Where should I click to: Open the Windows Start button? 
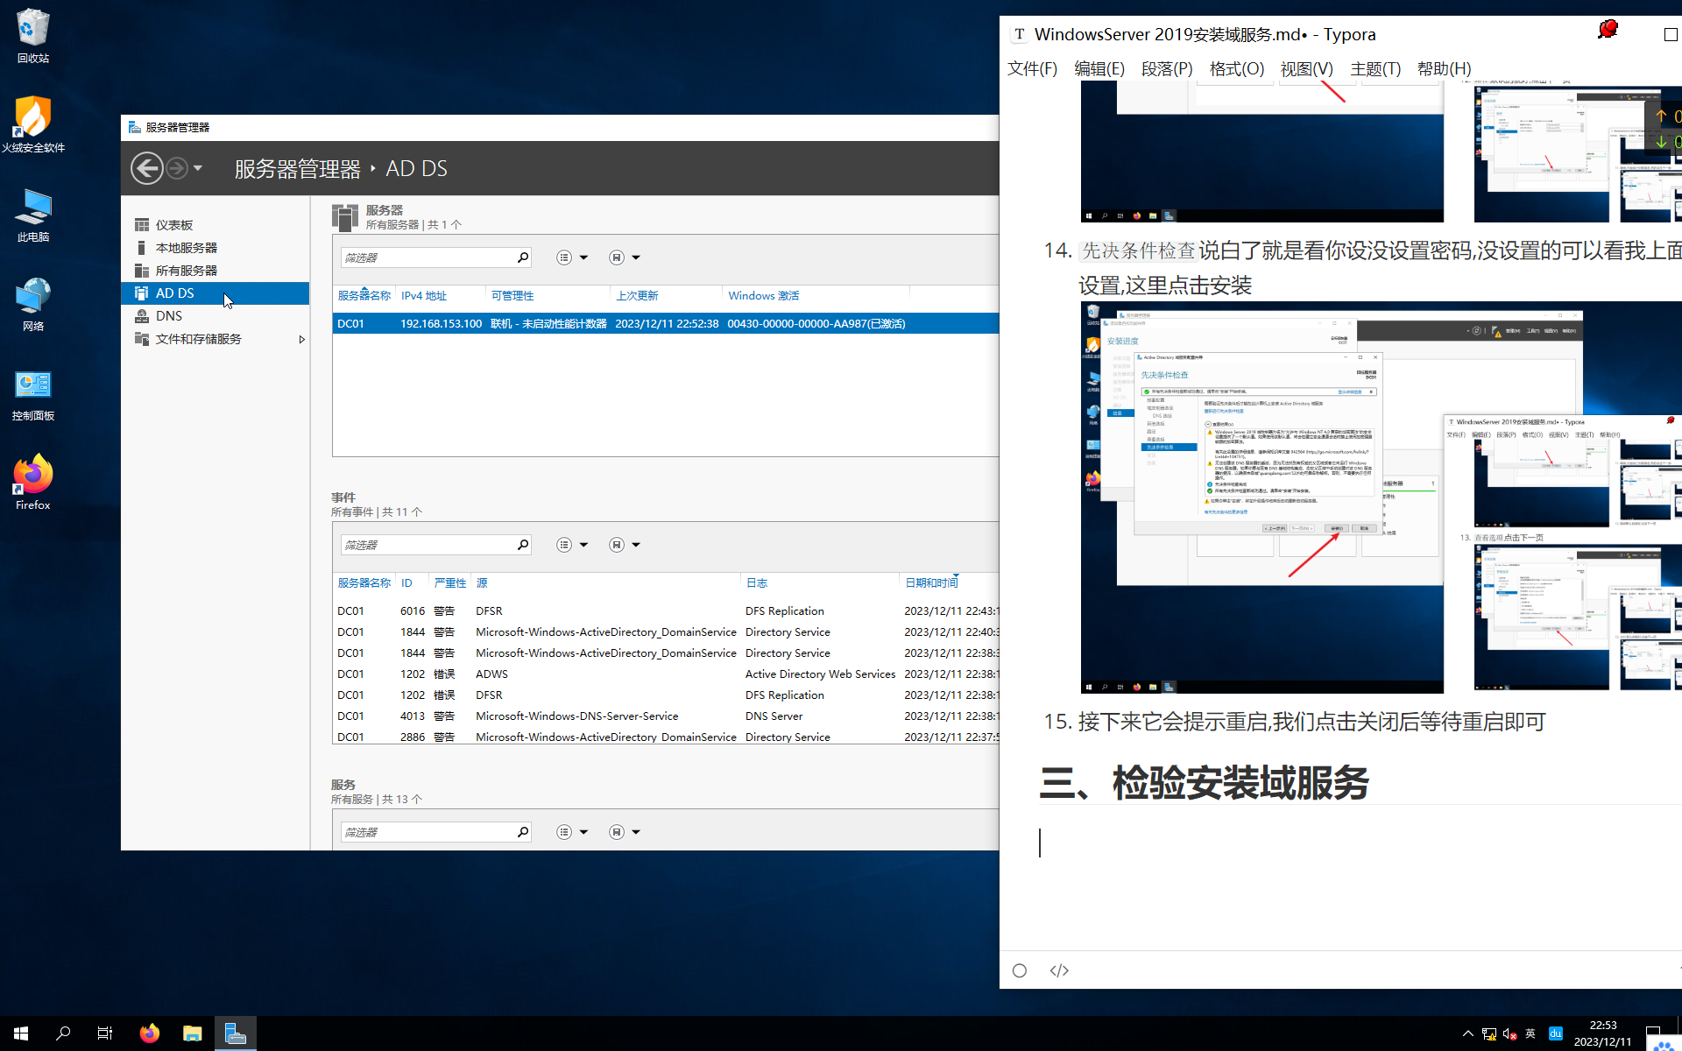(x=21, y=1033)
